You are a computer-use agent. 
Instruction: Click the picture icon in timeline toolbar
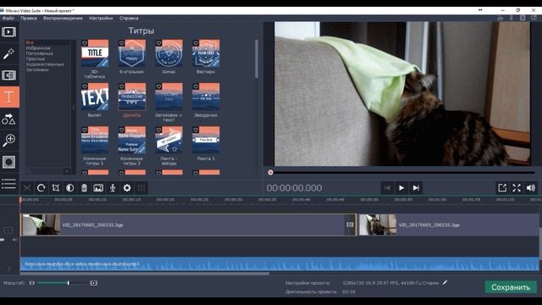(x=98, y=188)
